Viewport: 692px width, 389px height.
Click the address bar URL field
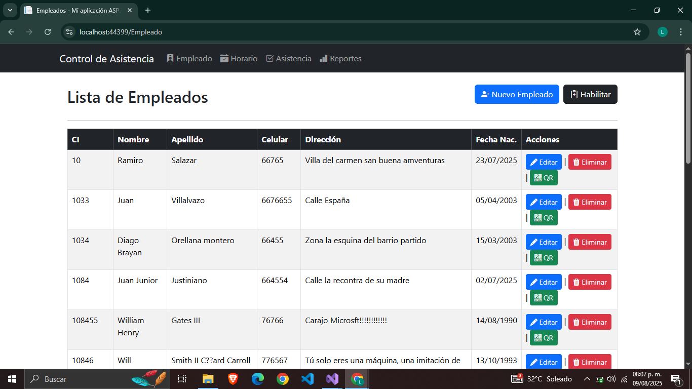[x=355, y=32]
